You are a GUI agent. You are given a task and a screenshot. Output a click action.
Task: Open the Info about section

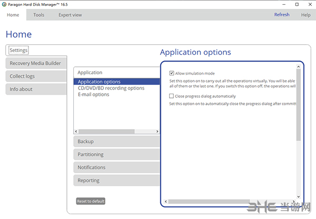click(36, 89)
